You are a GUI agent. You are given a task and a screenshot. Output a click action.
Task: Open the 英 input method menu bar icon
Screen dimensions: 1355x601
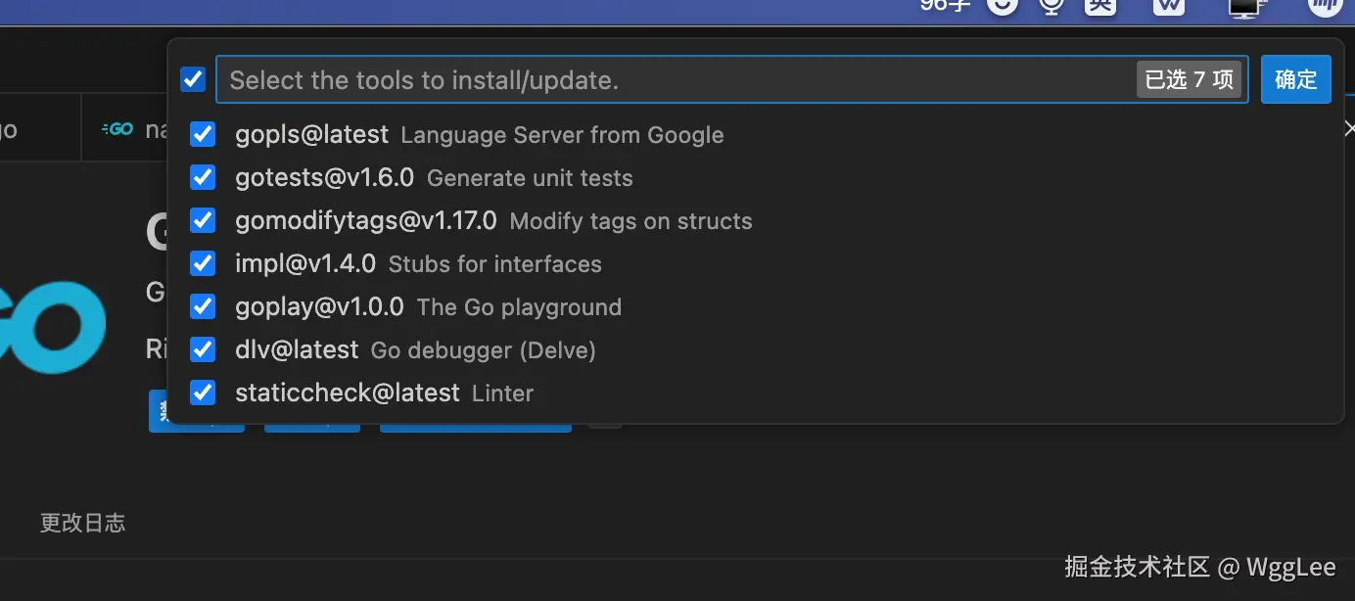(x=1100, y=6)
